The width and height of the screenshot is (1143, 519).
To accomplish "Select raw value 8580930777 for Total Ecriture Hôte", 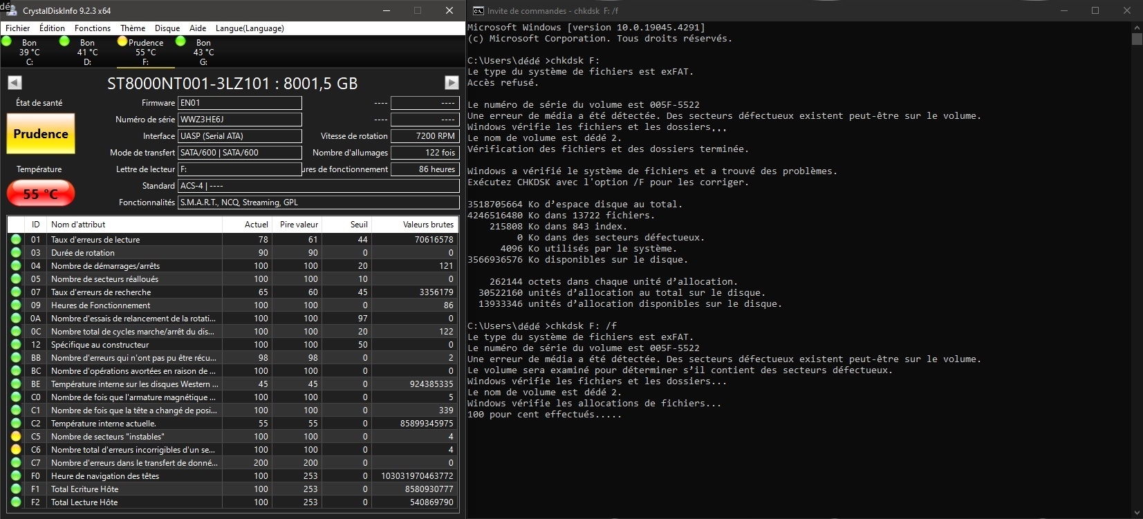I will (x=429, y=489).
